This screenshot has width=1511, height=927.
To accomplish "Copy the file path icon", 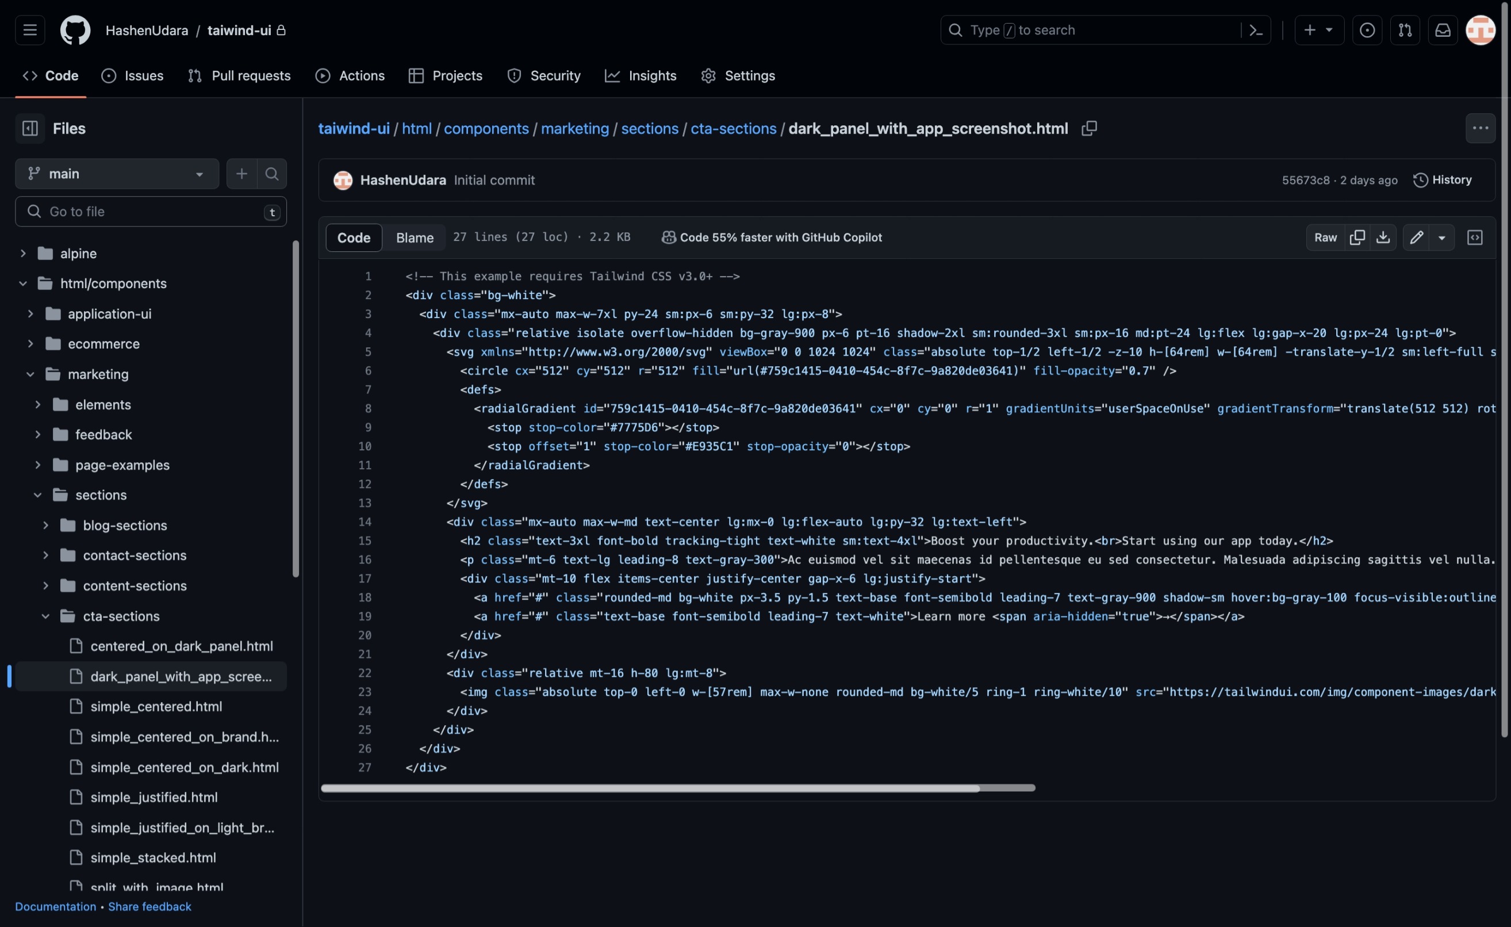I will click(x=1088, y=128).
